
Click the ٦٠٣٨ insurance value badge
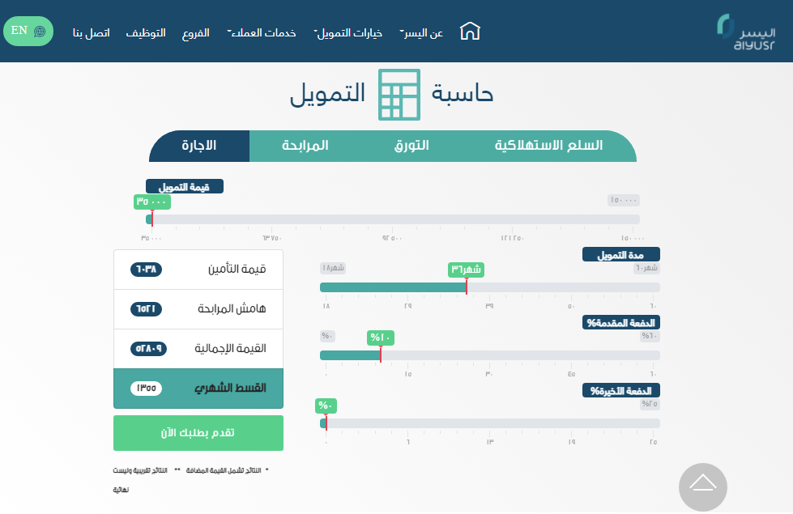tap(146, 270)
